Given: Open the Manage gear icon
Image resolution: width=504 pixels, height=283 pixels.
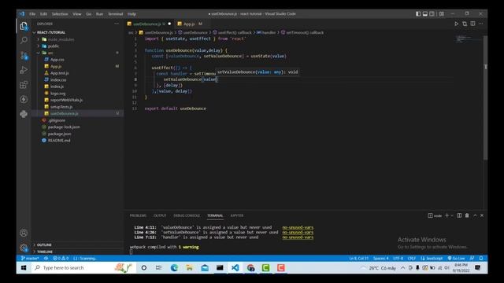Looking at the screenshot, I should 24,248.
